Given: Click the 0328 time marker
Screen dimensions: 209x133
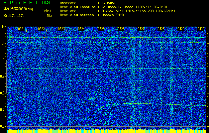Looking at the screenshot, I should click(x=161, y=29).
